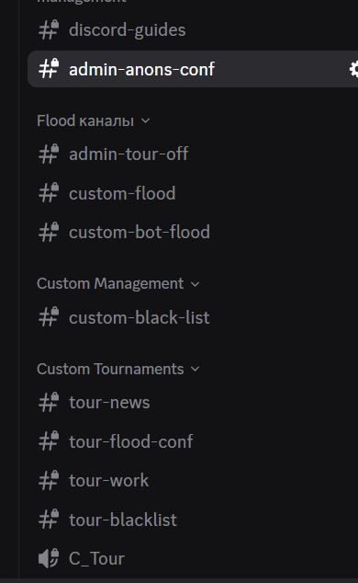Select the admin-anons-conf channel
The height and width of the screenshot is (583, 358).
click(193, 69)
